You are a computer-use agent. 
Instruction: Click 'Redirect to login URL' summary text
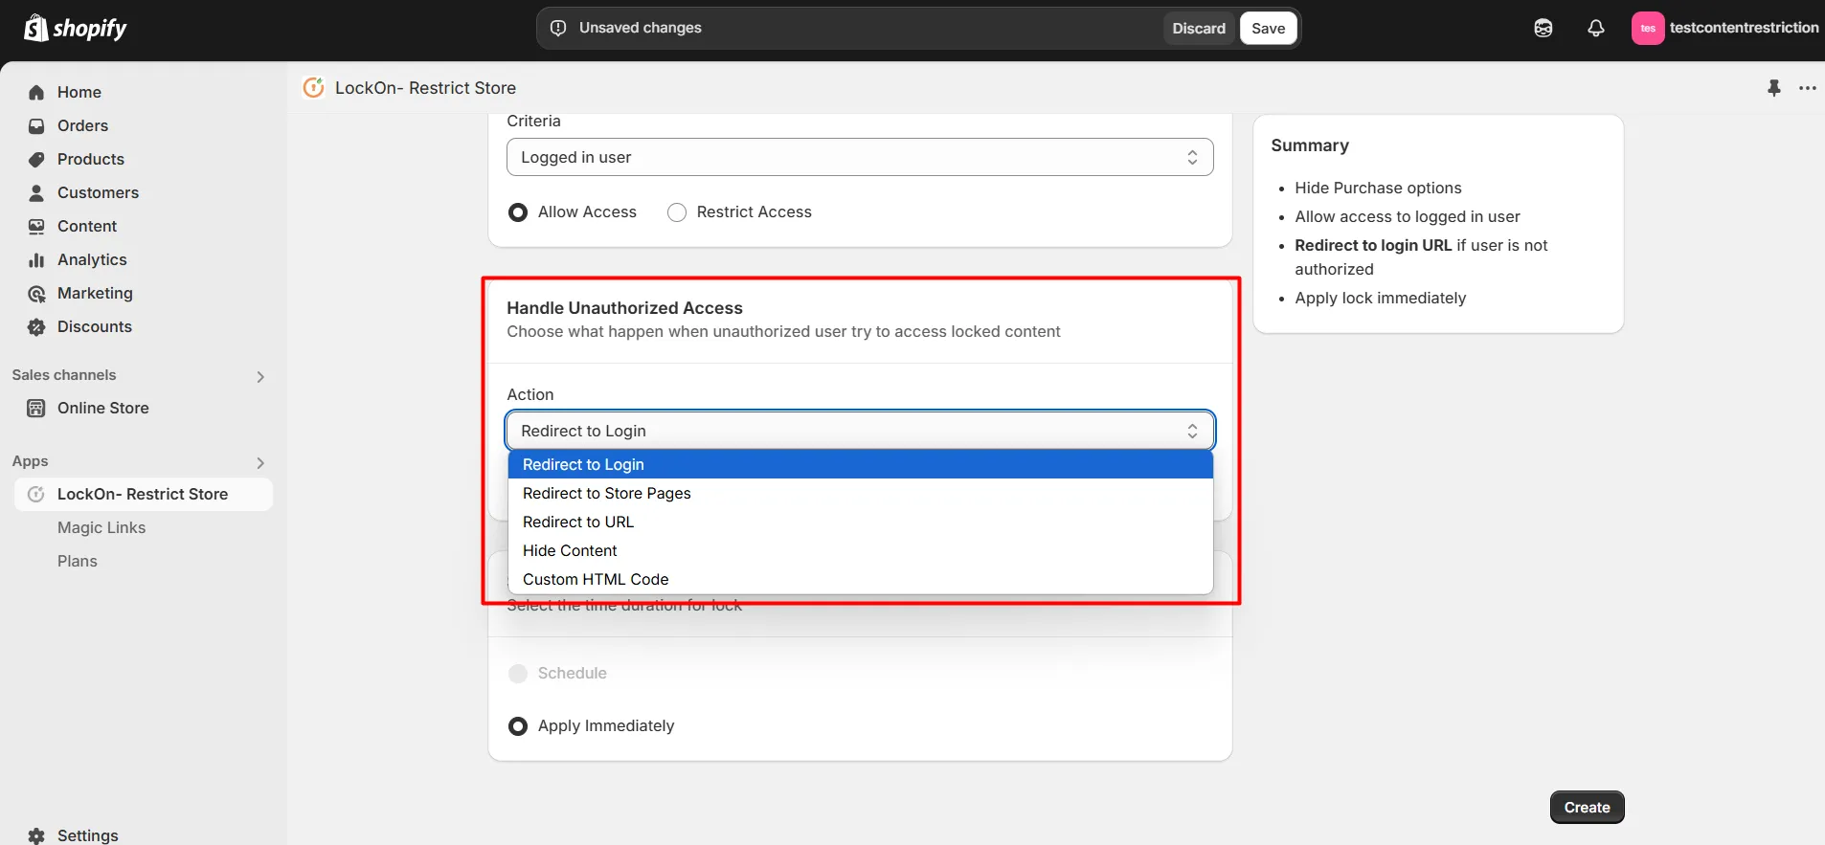pyautogui.click(x=1373, y=245)
